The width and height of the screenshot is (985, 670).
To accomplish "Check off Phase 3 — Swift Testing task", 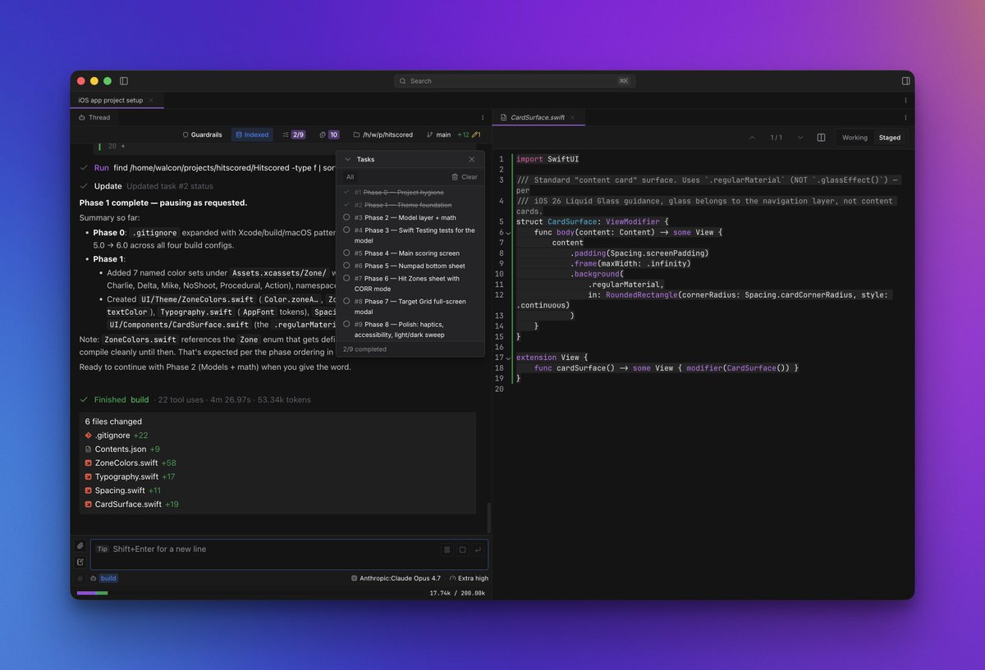I will (347, 230).
